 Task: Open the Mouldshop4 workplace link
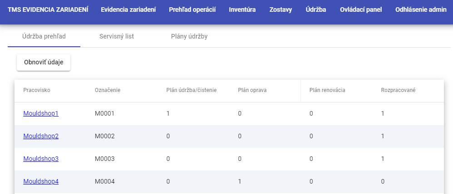click(x=41, y=182)
